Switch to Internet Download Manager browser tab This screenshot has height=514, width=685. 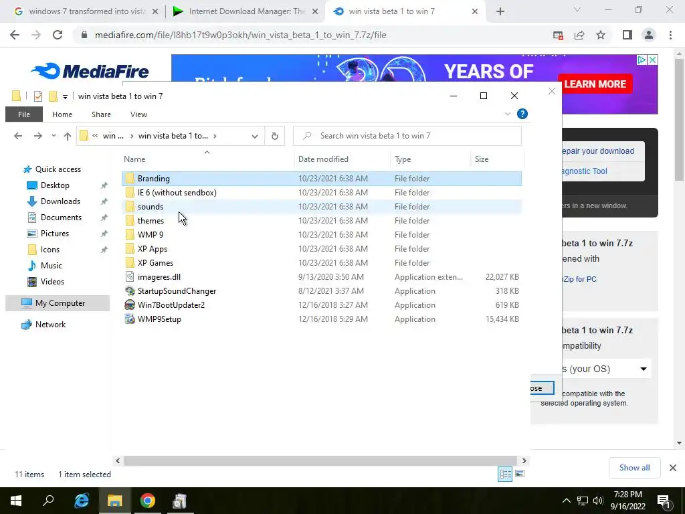(x=246, y=11)
